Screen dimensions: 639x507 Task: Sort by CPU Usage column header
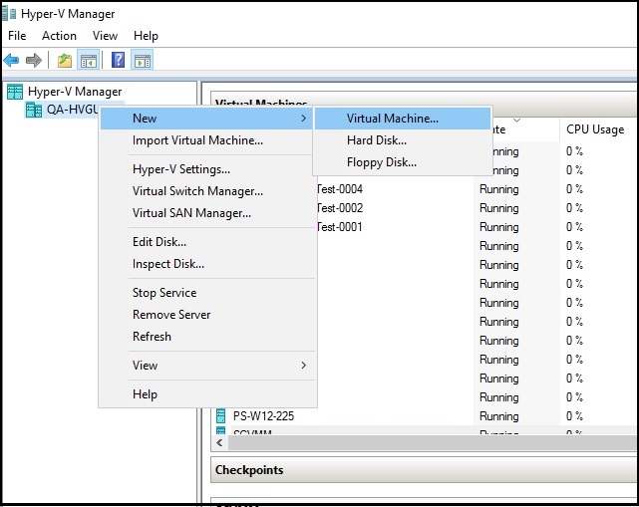(594, 129)
